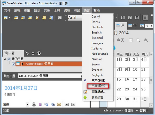Choose Español in the language menu
155x115 pixels.
97,38
